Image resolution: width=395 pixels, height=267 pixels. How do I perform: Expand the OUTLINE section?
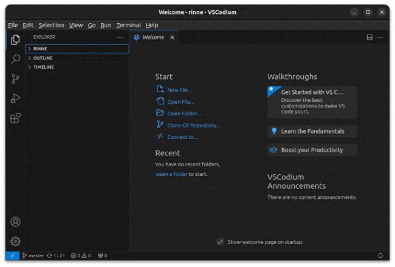tap(77, 58)
